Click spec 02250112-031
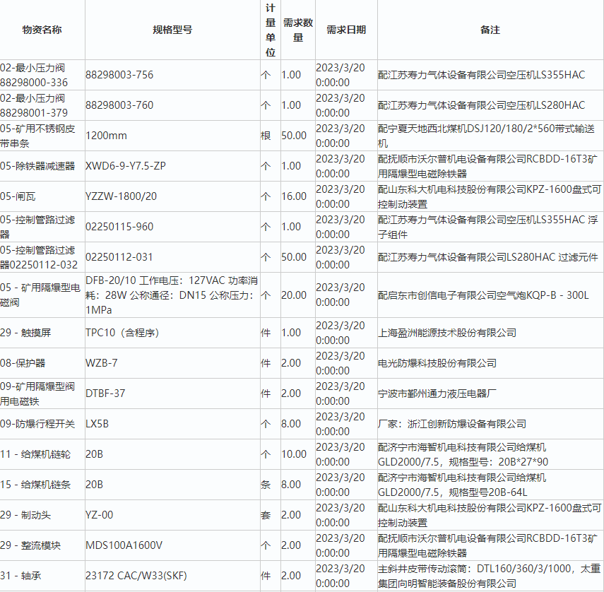The image size is (604, 592). click(172, 257)
